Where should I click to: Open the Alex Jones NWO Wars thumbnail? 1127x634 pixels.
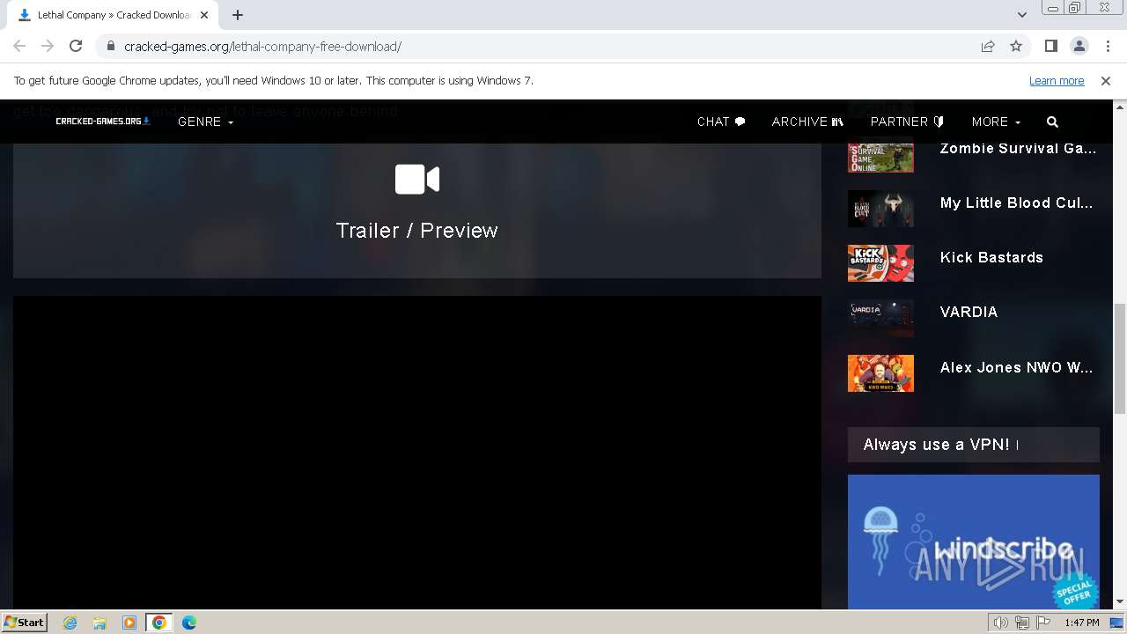tap(880, 373)
